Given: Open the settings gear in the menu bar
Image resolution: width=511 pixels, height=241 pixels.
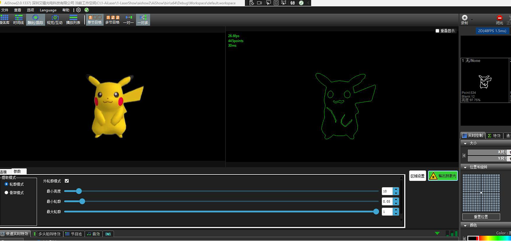Looking at the screenshot, I should [78, 10].
